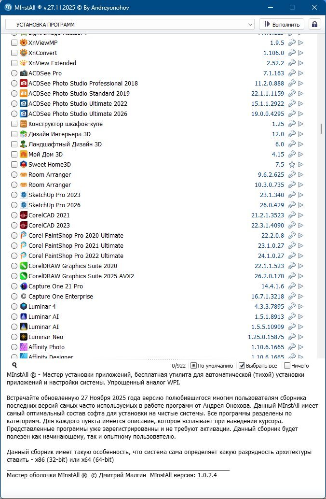Image resolution: width=326 pixels, height=499 pixels.
Task: Click the program list vertical scrollbar thumb
Action: click(321, 128)
